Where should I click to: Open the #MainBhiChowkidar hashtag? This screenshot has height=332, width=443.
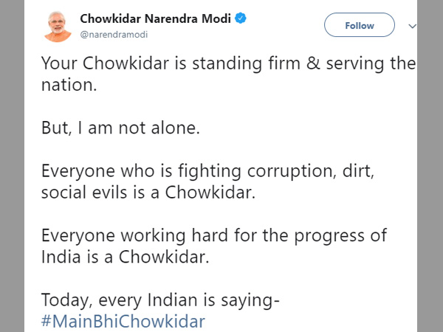123,321
